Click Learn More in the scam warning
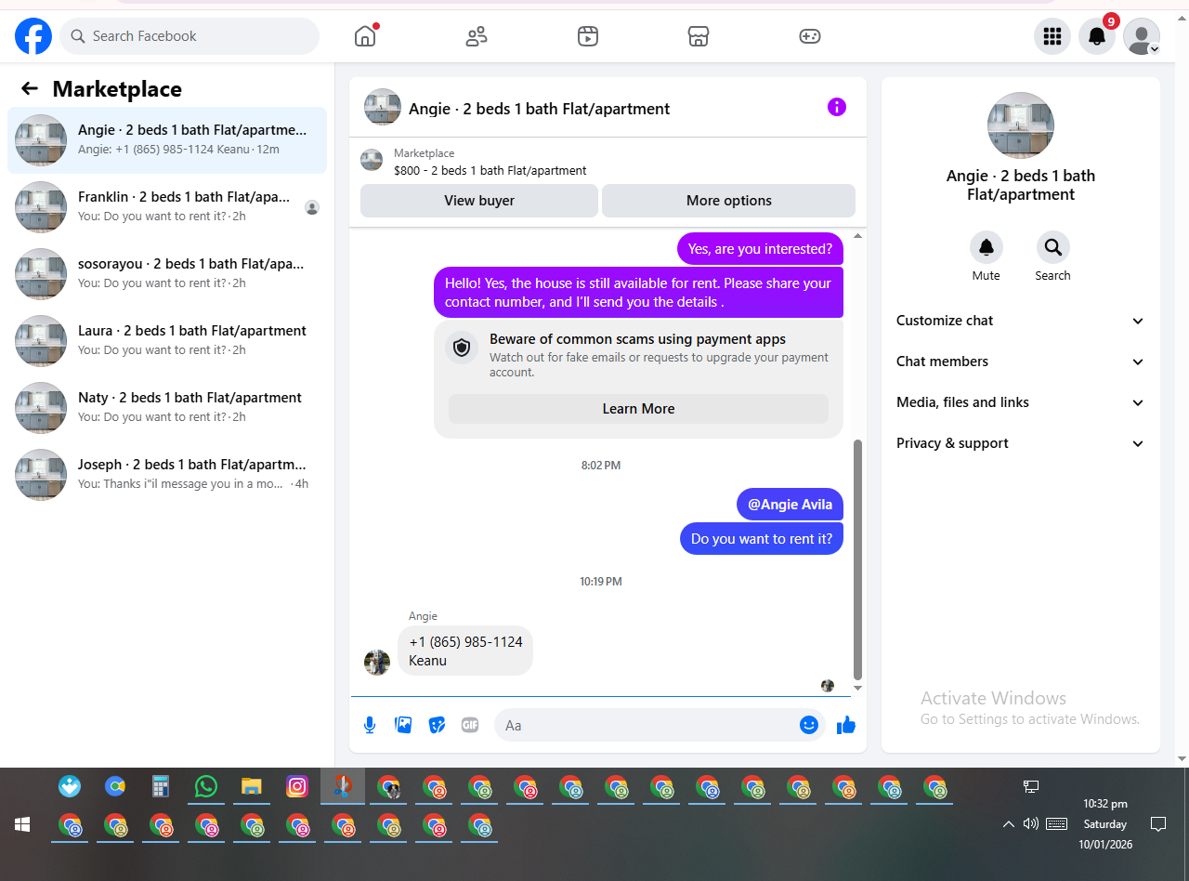 pyautogui.click(x=638, y=409)
